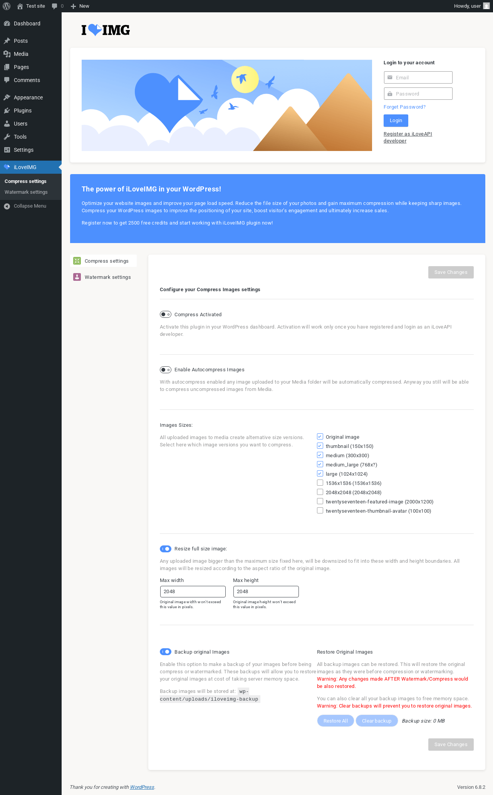This screenshot has height=795, width=493.
Task: Click the iLoveIMG heart logo
Action: [x=95, y=30]
